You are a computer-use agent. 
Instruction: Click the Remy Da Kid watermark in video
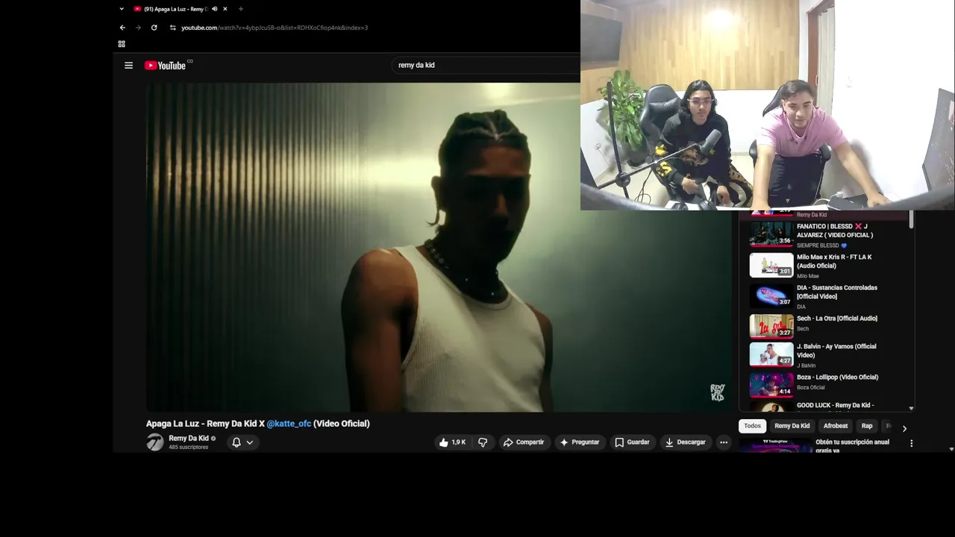click(717, 392)
